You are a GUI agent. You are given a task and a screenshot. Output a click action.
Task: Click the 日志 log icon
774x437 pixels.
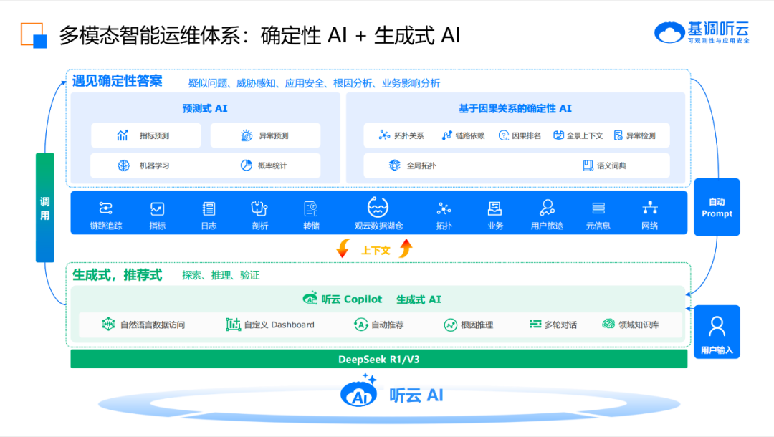[x=209, y=208]
